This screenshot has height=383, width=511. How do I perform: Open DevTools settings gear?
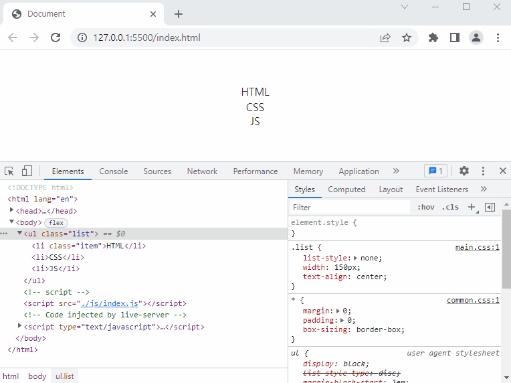464,171
